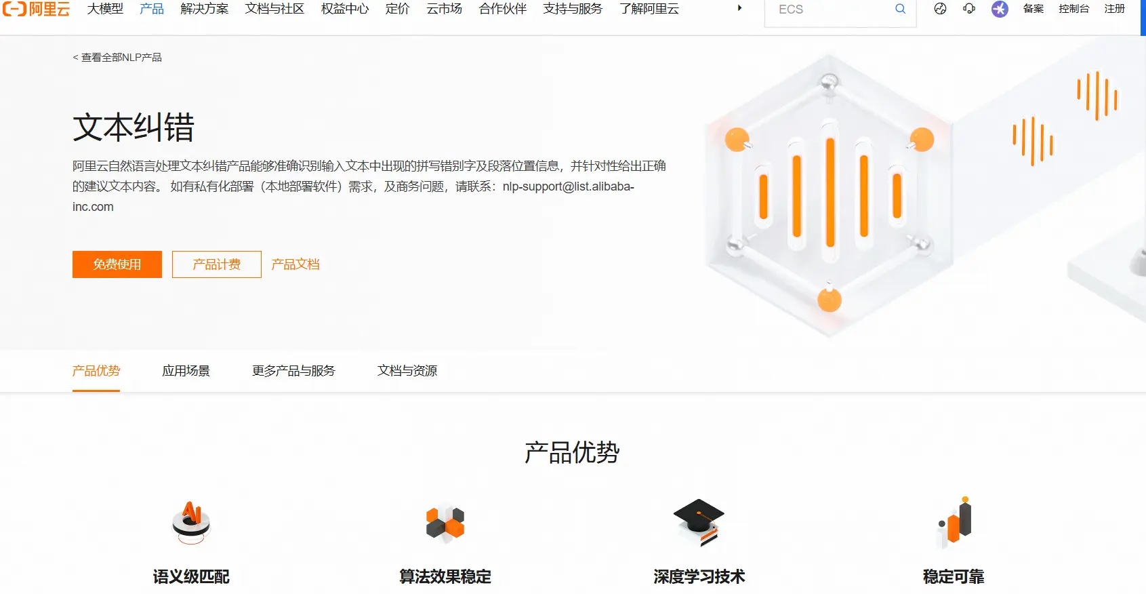Viewport: 1146px width, 594px height.
Task: Open the 合作伙伴 menu
Action: [x=503, y=9]
